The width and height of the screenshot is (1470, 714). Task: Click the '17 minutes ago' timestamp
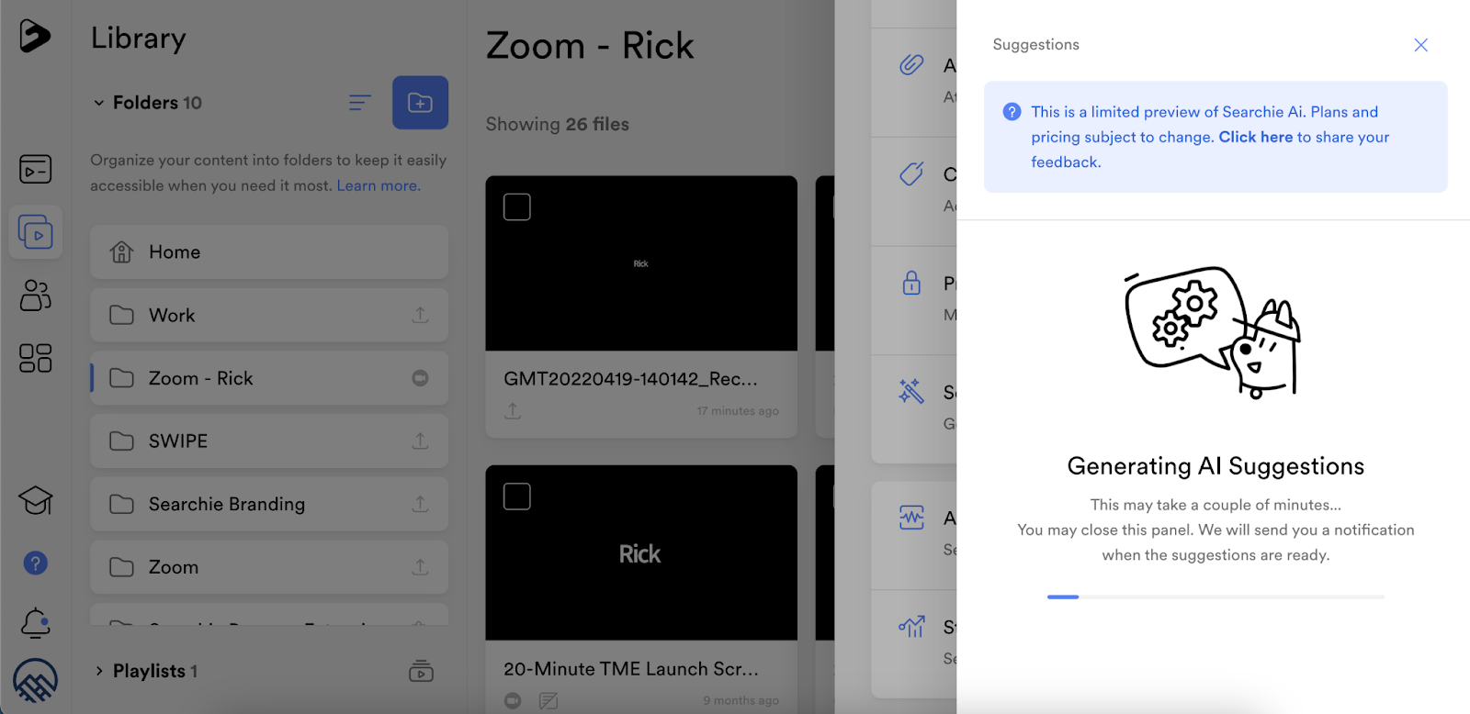738,411
